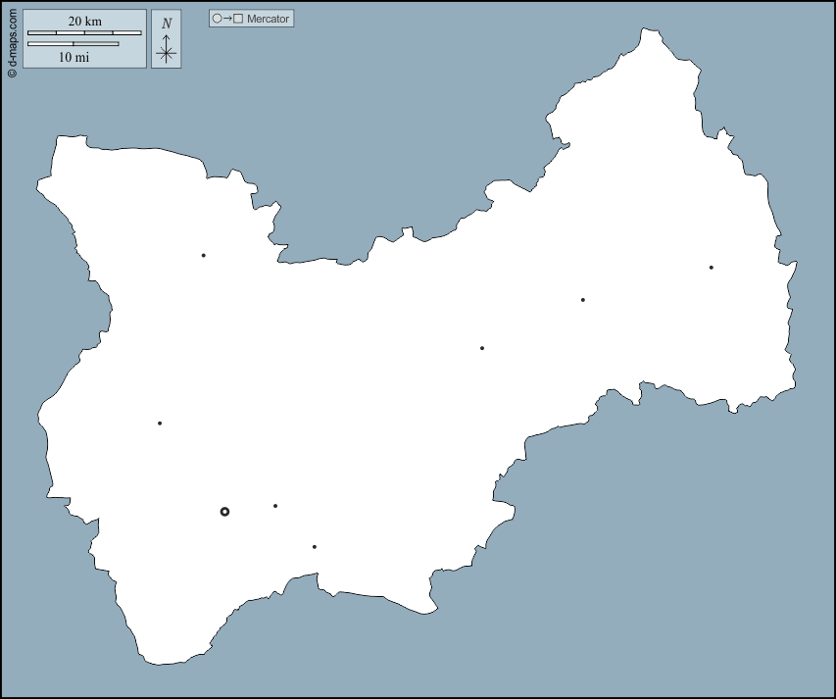This screenshot has height=699, width=836.
Task: Click the Mercator projection label
Action: tap(268, 19)
